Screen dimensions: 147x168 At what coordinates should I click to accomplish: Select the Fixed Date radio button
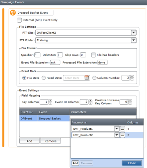pos(44,78)
